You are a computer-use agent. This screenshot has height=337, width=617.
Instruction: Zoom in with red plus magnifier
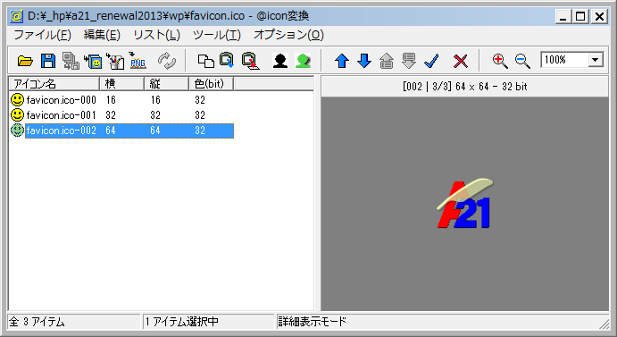[x=500, y=61]
